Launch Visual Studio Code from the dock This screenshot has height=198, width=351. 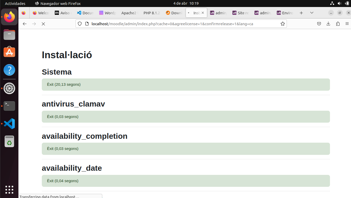pos(9,124)
